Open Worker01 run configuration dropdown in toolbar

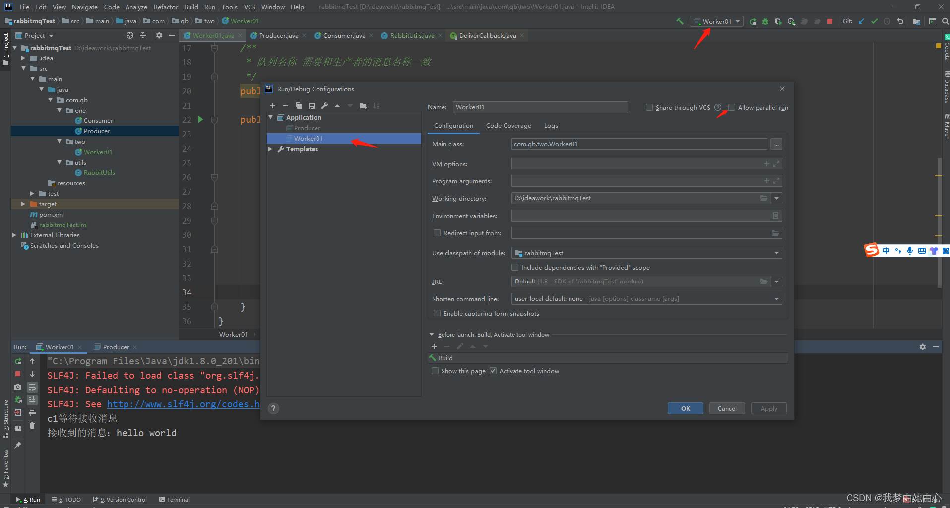point(717,21)
